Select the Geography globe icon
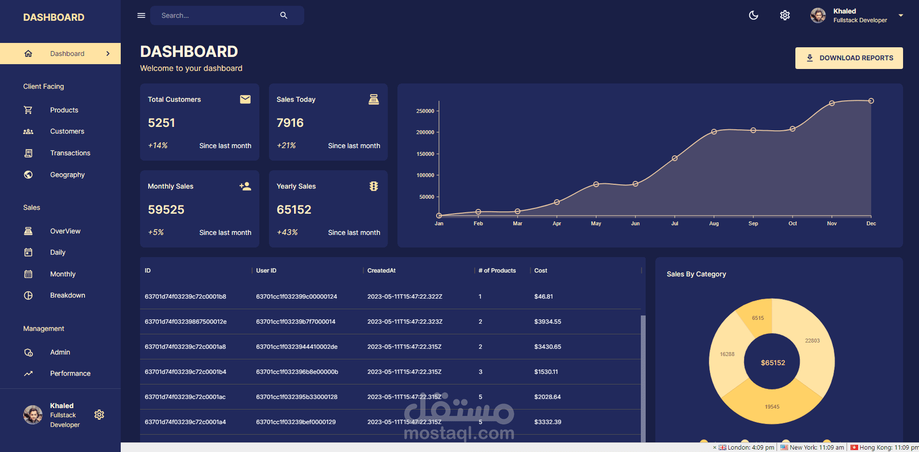 [x=28, y=175]
